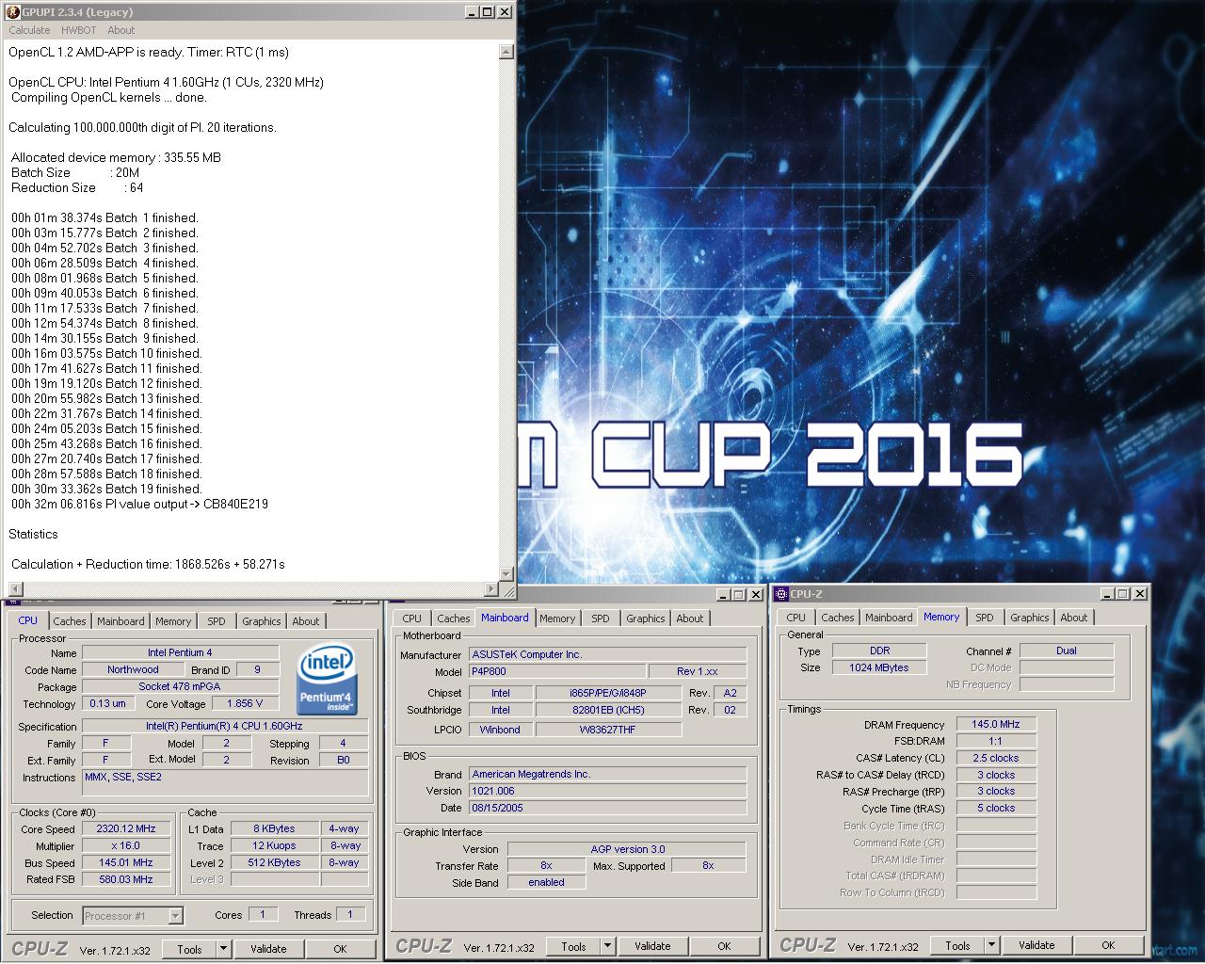Switch to Graphics tab in middle CPU-Z window

tap(645, 619)
